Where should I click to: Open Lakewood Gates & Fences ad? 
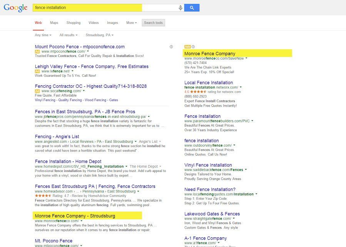click(212, 214)
